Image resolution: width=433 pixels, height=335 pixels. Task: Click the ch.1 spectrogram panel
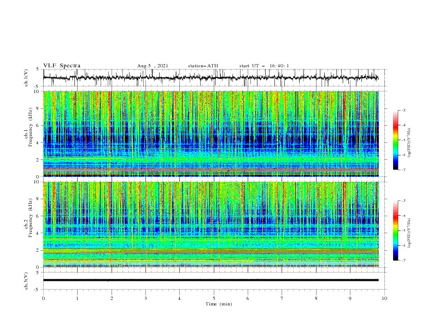211,134
